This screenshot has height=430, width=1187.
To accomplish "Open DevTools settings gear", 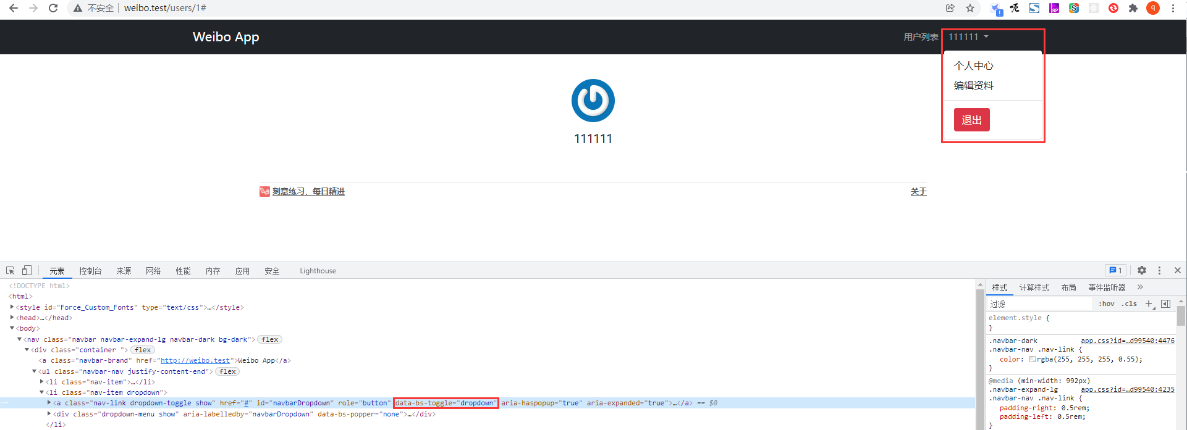I will coord(1142,270).
